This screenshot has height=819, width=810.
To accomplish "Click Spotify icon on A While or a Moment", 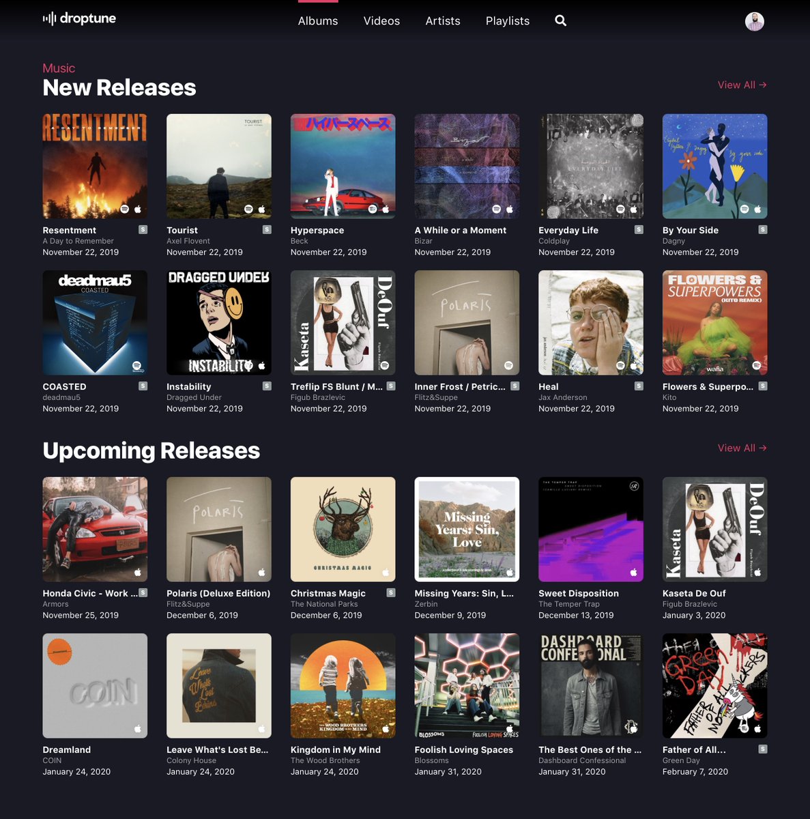I will 497,209.
